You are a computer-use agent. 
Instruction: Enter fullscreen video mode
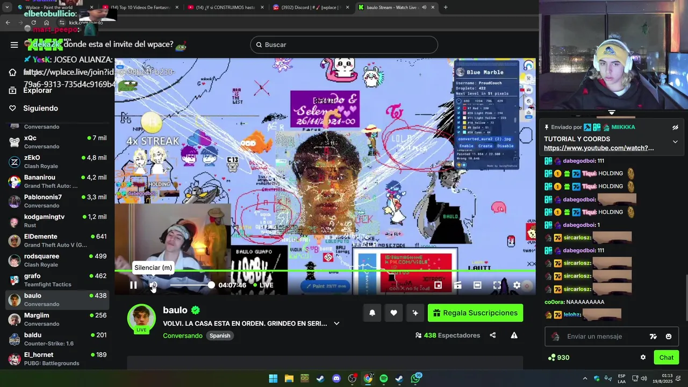(x=497, y=285)
